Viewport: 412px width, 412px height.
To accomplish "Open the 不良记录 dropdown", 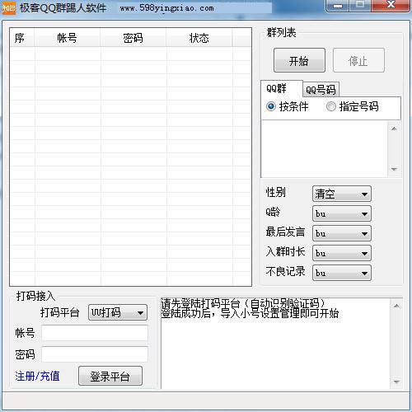I will pyautogui.click(x=342, y=273).
